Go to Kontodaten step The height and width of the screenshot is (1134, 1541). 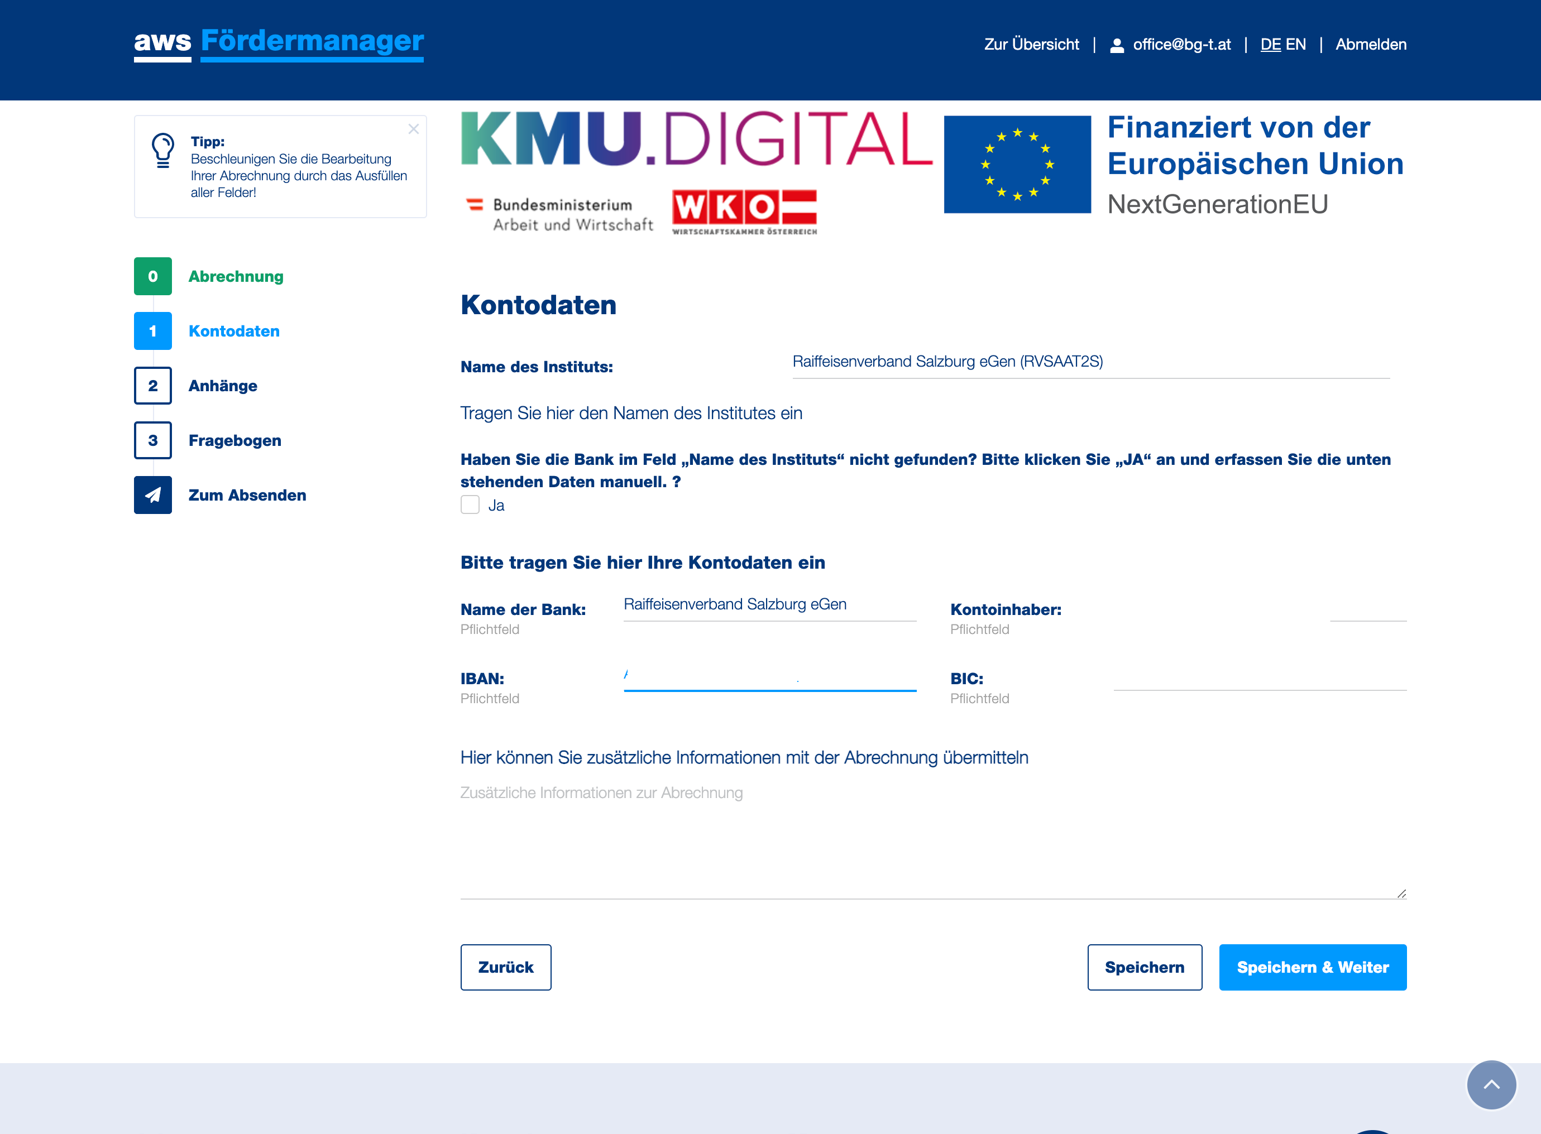(234, 331)
